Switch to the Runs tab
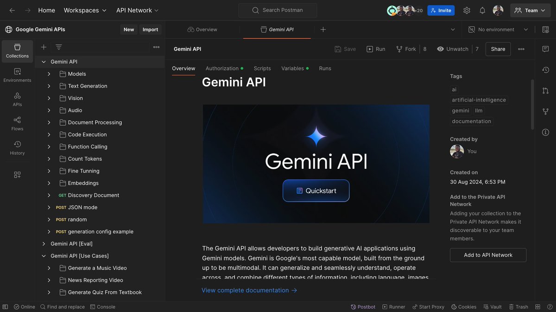Viewport: 556px width, 312px height. (325, 68)
